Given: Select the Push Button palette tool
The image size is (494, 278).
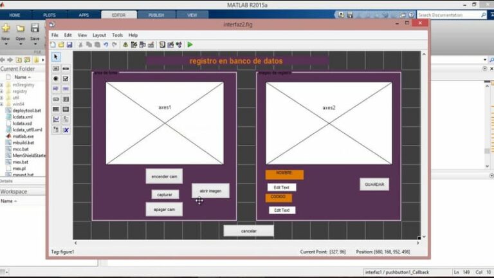Looking at the screenshot, I should 56,68.
